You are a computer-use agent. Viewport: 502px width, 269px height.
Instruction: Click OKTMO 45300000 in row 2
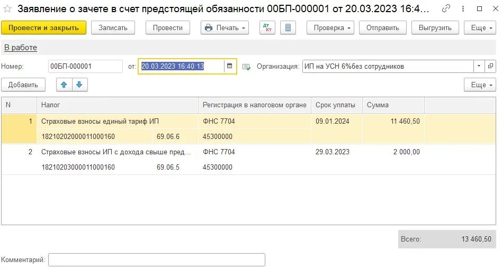click(218, 168)
